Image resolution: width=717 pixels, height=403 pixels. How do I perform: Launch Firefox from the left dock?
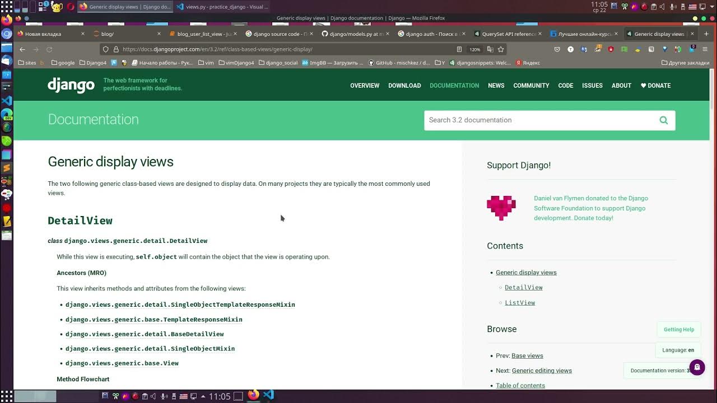click(x=7, y=20)
